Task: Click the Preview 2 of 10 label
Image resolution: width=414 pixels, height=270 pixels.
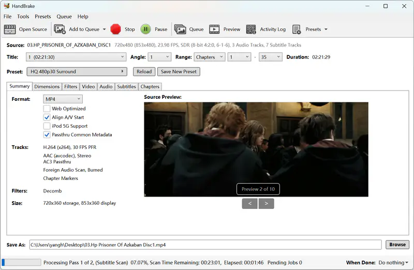Action: pos(258,189)
